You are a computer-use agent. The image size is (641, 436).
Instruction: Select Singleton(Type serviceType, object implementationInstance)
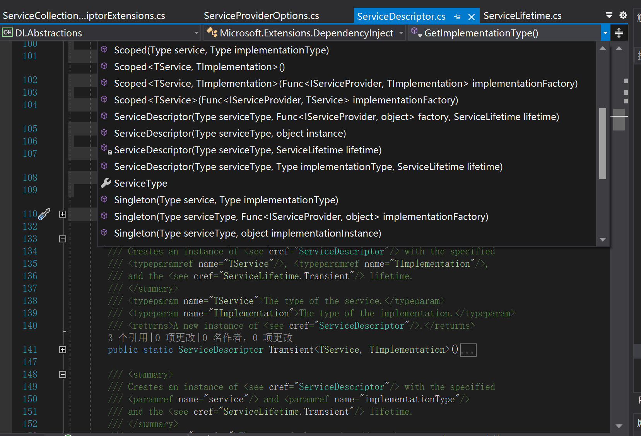pyautogui.click(x=248, y=233)
